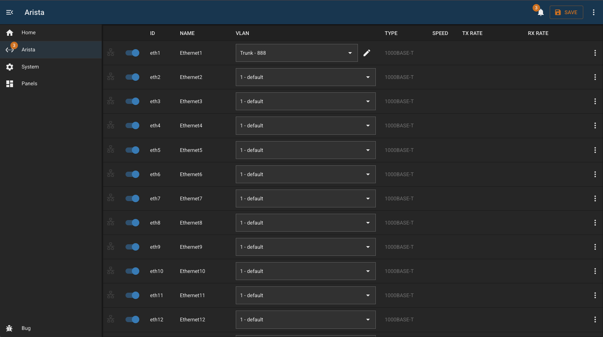Open the top-right overflow menu
Viewport: 603px width, 337px height.
[594, 12]
